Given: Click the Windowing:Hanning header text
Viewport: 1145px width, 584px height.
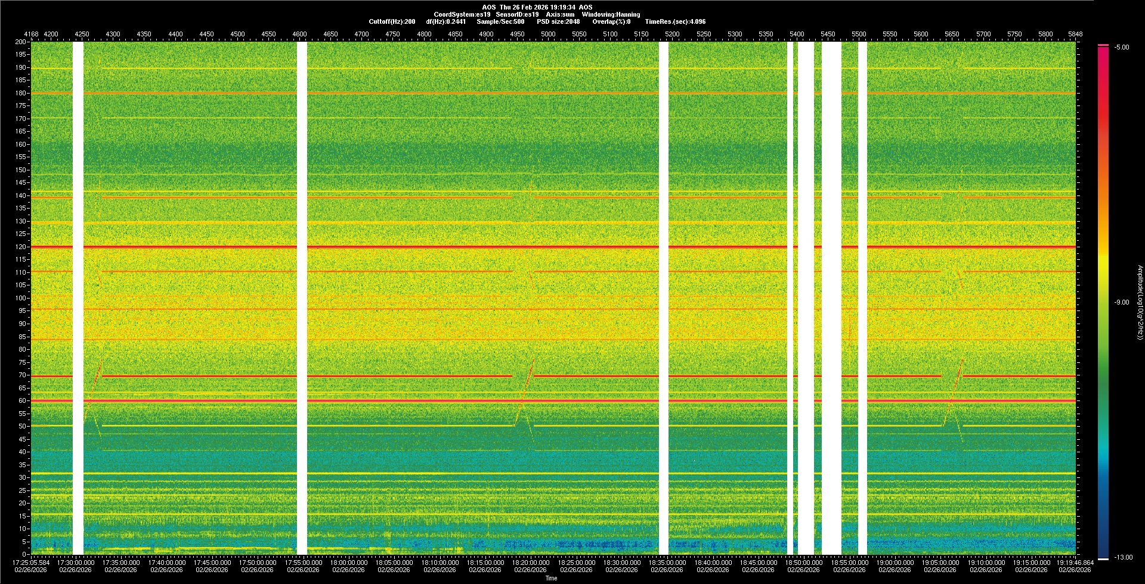Looking at the screenshot, I should (x=611, y=14).
